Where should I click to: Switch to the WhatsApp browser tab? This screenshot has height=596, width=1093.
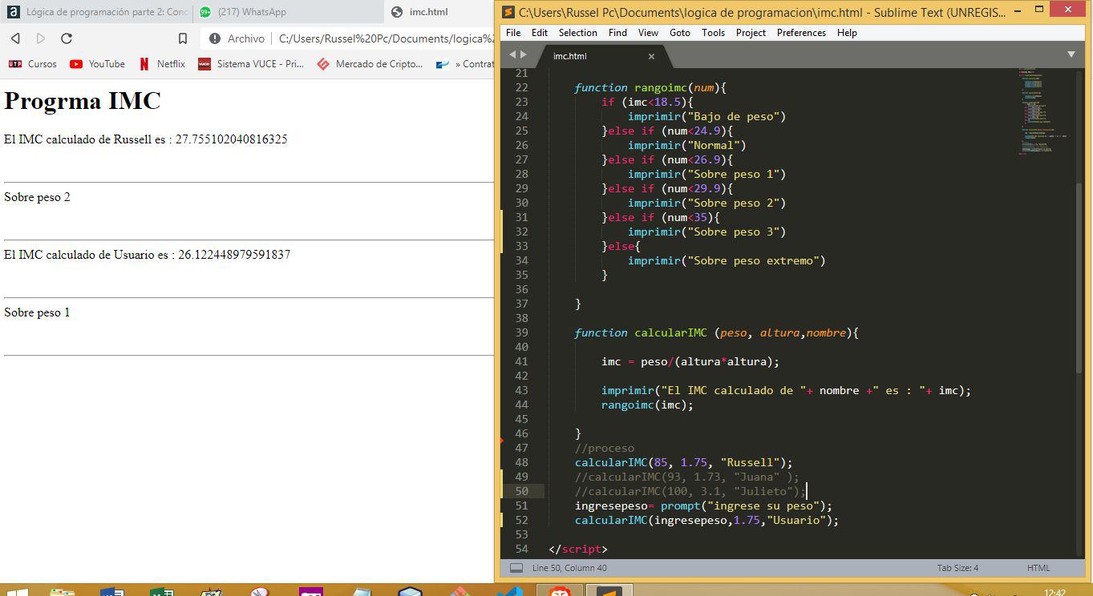(289, 12)
